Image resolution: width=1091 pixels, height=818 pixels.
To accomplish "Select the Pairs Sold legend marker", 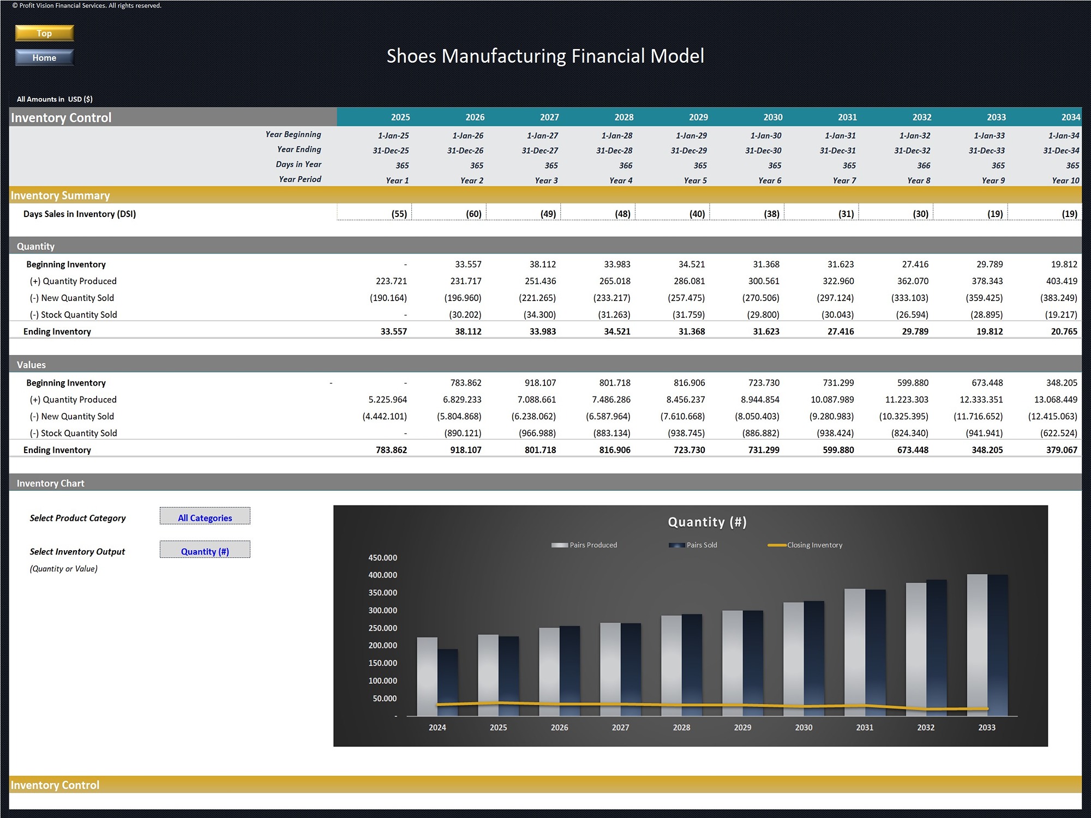I will (678, 545).
